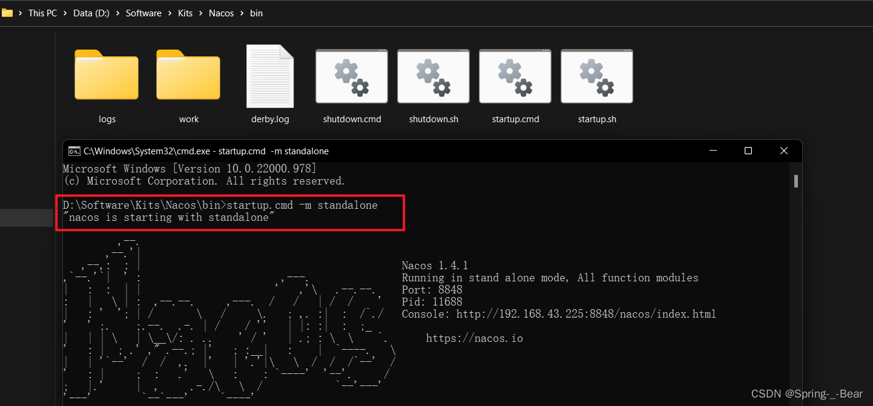Click the shutdown.sh file name
Screen dimensions: 873x406
click(x=433, y=119)
